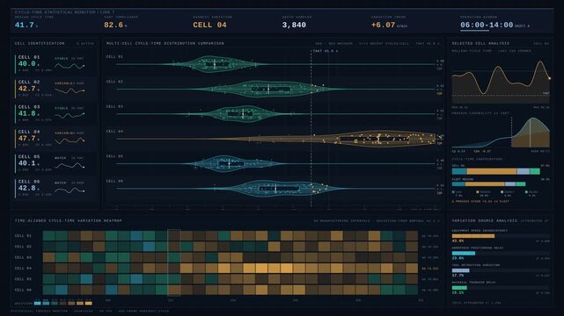Open the CELL 06 card trend sparkline
The width and height of the screenshot is (564, 316).
point(70,190)
